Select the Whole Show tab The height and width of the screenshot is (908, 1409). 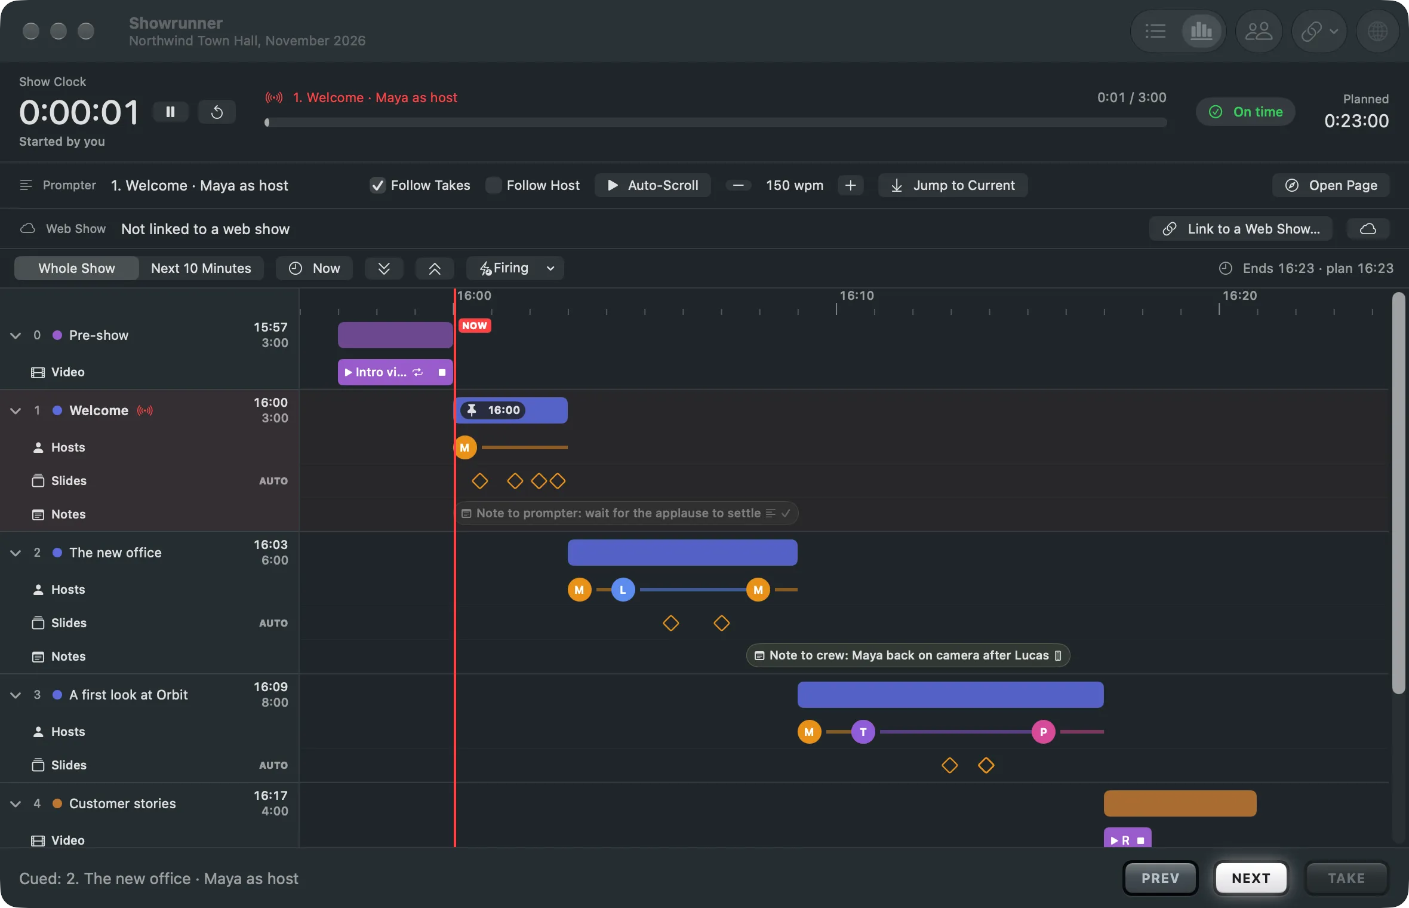(x=76, y=268)
